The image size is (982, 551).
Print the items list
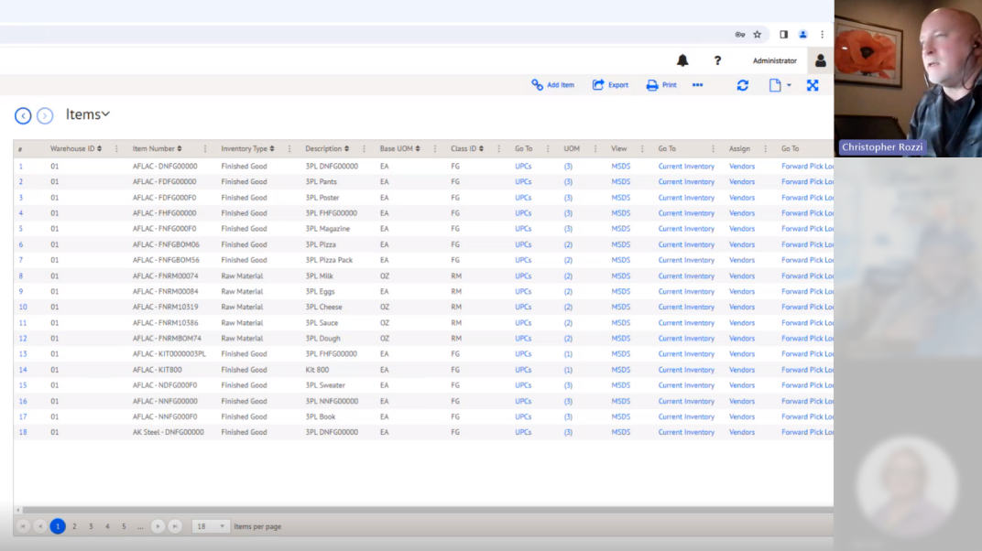pos(661,85)
